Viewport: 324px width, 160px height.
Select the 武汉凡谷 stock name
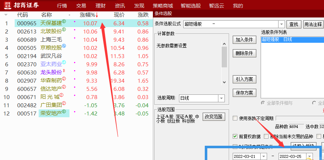coord(51,56)
